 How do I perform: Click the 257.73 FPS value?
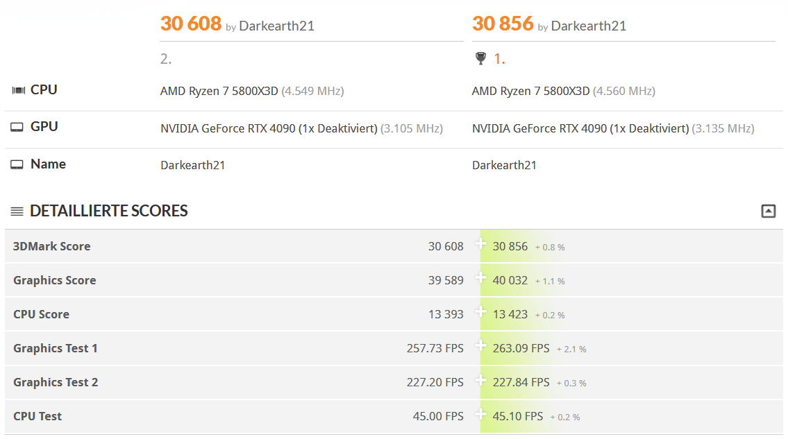[435, 349]
